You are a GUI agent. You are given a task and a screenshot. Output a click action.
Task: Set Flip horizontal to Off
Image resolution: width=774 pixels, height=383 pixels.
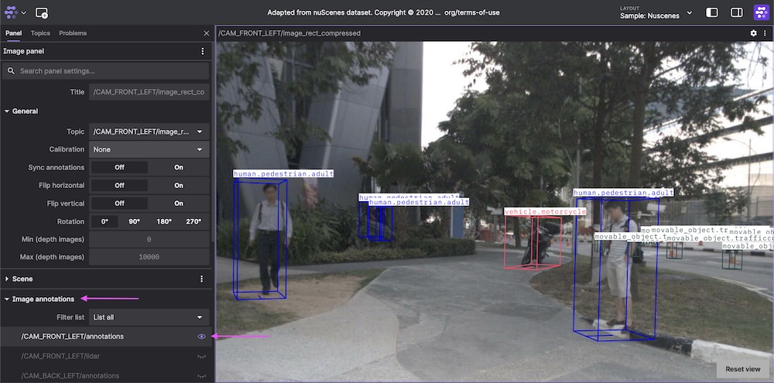(119, 186)
